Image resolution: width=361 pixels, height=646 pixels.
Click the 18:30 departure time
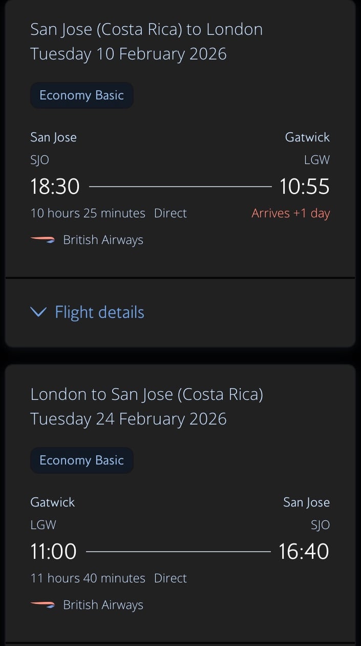[x=55, y=186]
